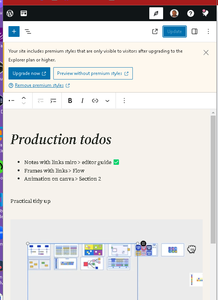Expand the More rich text controls chevron
Image resolution: width=218 pixels, height=300 pixels.
click(x=107, y=101)
